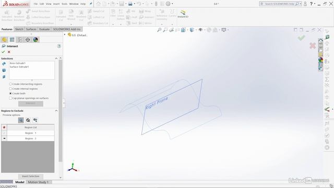Open the File menu

(35, 4)
